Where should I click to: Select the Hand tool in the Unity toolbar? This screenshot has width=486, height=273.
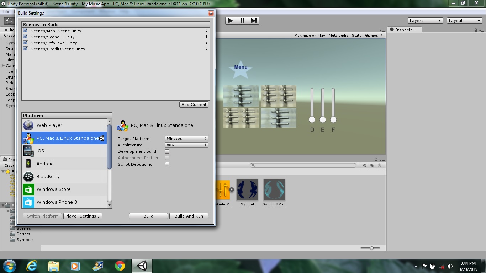9,21
